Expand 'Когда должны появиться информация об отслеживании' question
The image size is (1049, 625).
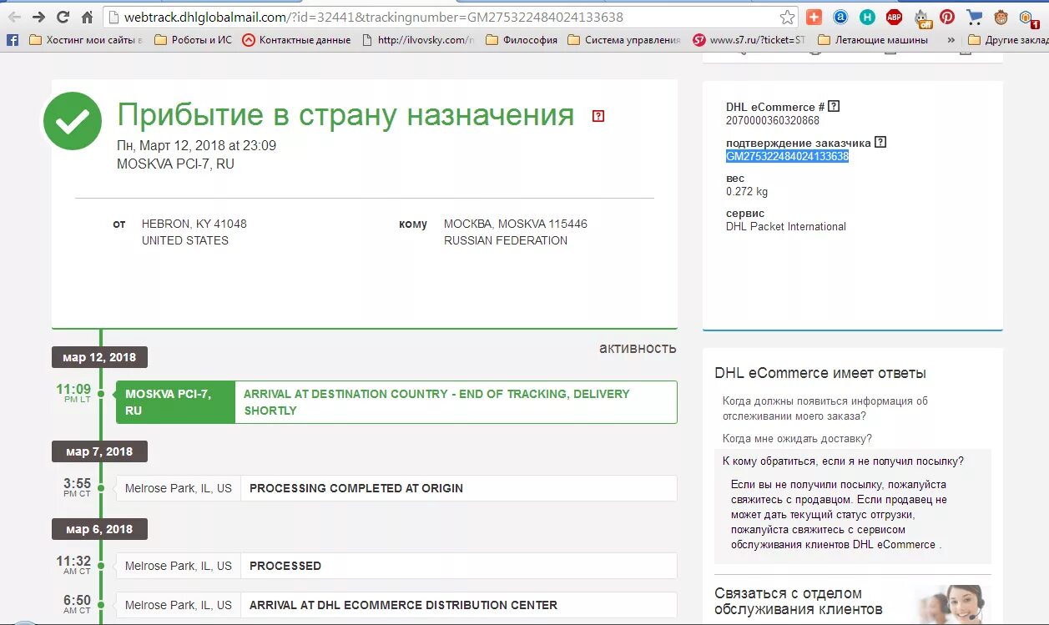(825, 408)
